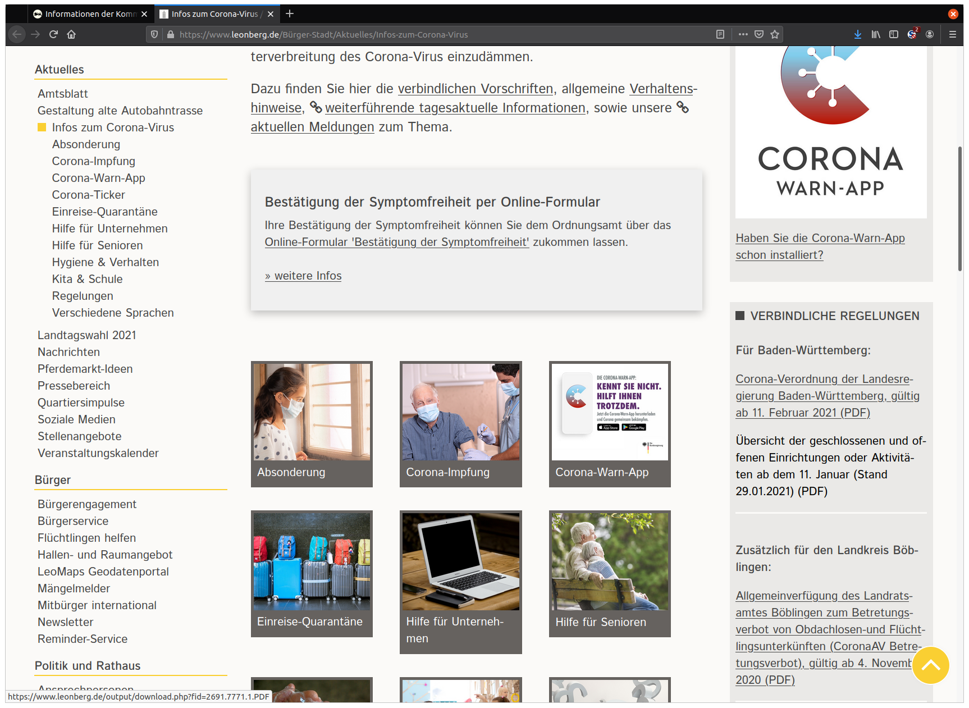Open 'Landtagswahl 2021' sidebar link
The image size is (969, 708).
pyautogui.click(x=87, y=335)
